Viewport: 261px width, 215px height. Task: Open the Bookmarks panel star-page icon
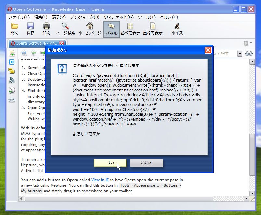pos(12,53)
